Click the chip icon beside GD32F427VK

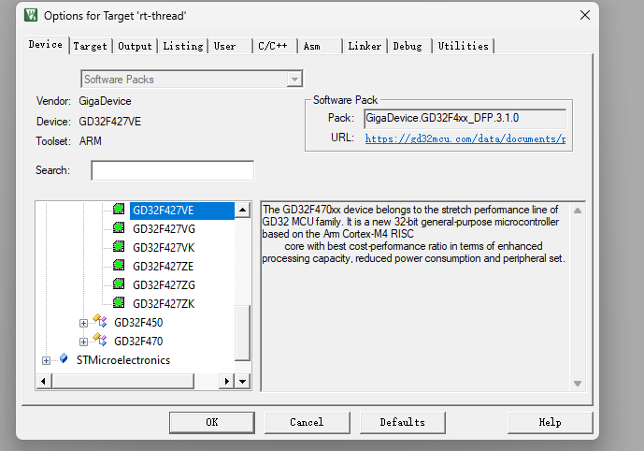click(x=119, y=247)
